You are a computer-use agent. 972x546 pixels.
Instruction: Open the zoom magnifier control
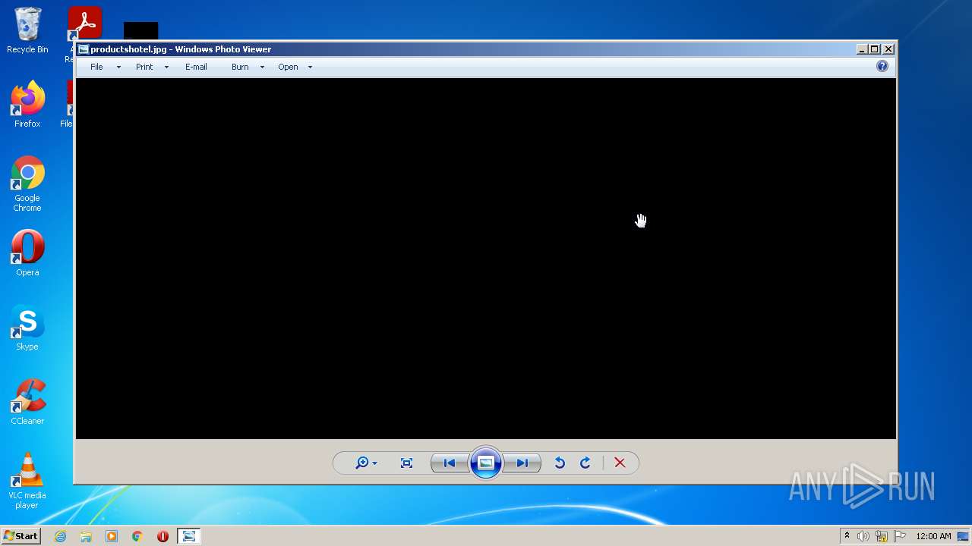point(366,463)
